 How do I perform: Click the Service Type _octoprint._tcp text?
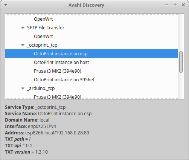point(35,107)
